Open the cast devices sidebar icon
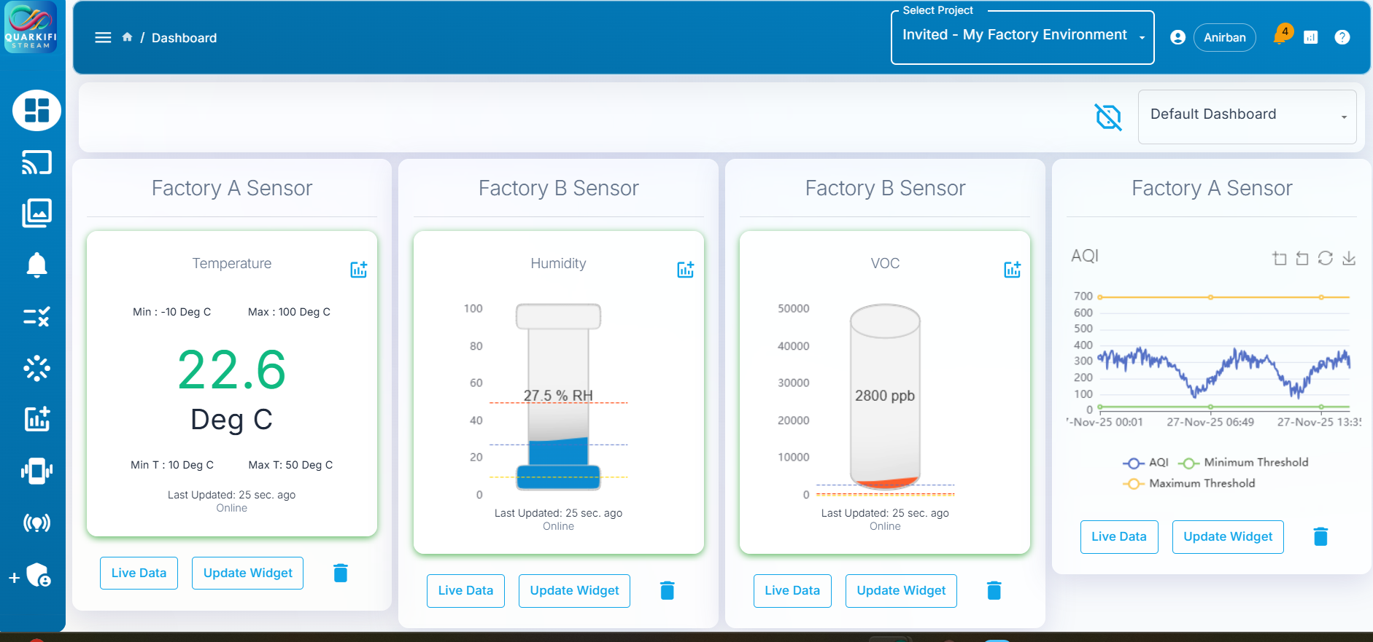The width and height of the screenshot is (1373, 642). [x=36, y=162]
